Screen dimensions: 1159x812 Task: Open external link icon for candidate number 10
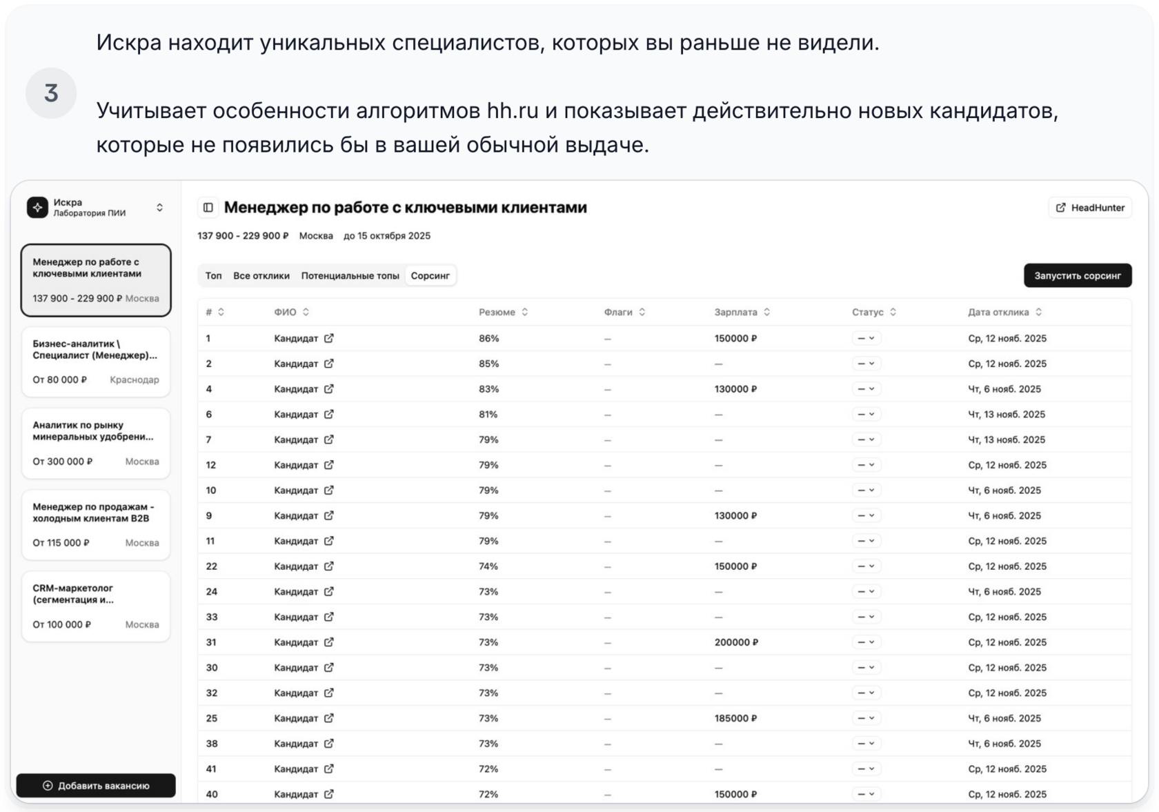coord(329,491)
